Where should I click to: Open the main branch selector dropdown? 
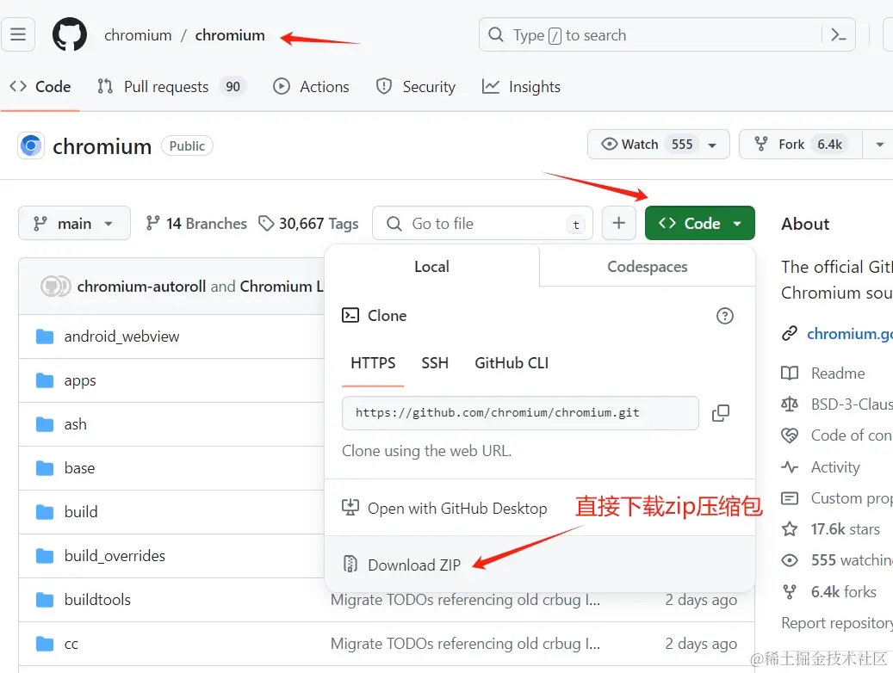click(74, 223)
